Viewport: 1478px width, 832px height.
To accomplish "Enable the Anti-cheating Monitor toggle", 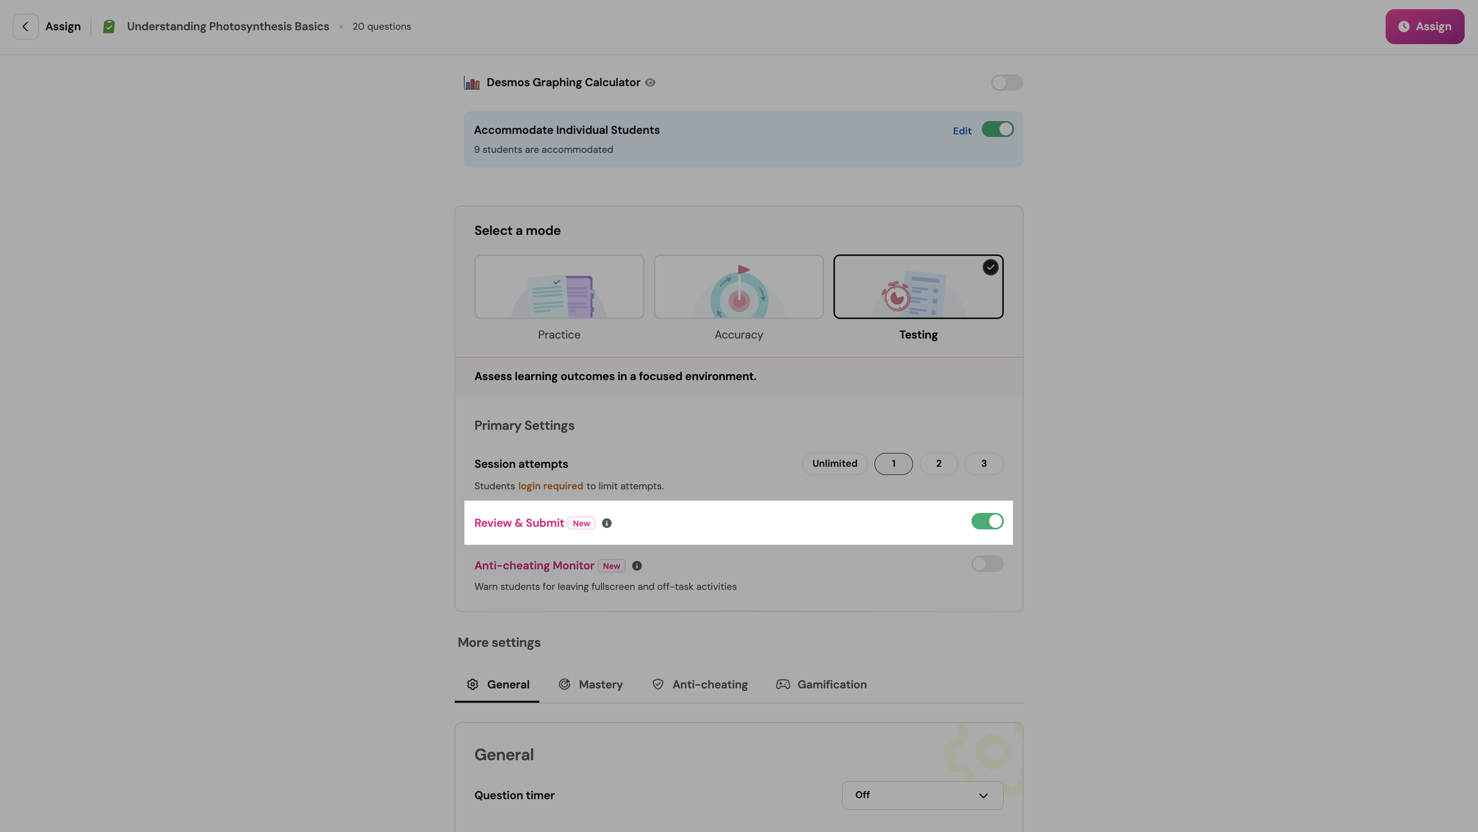I will (x=987, y=564).
